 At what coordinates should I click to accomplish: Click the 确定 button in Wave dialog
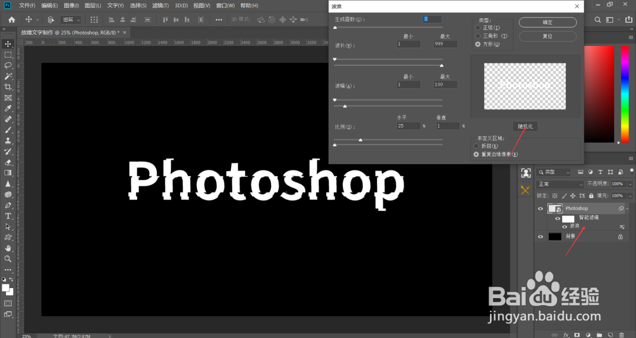click(x=548, y=22)
